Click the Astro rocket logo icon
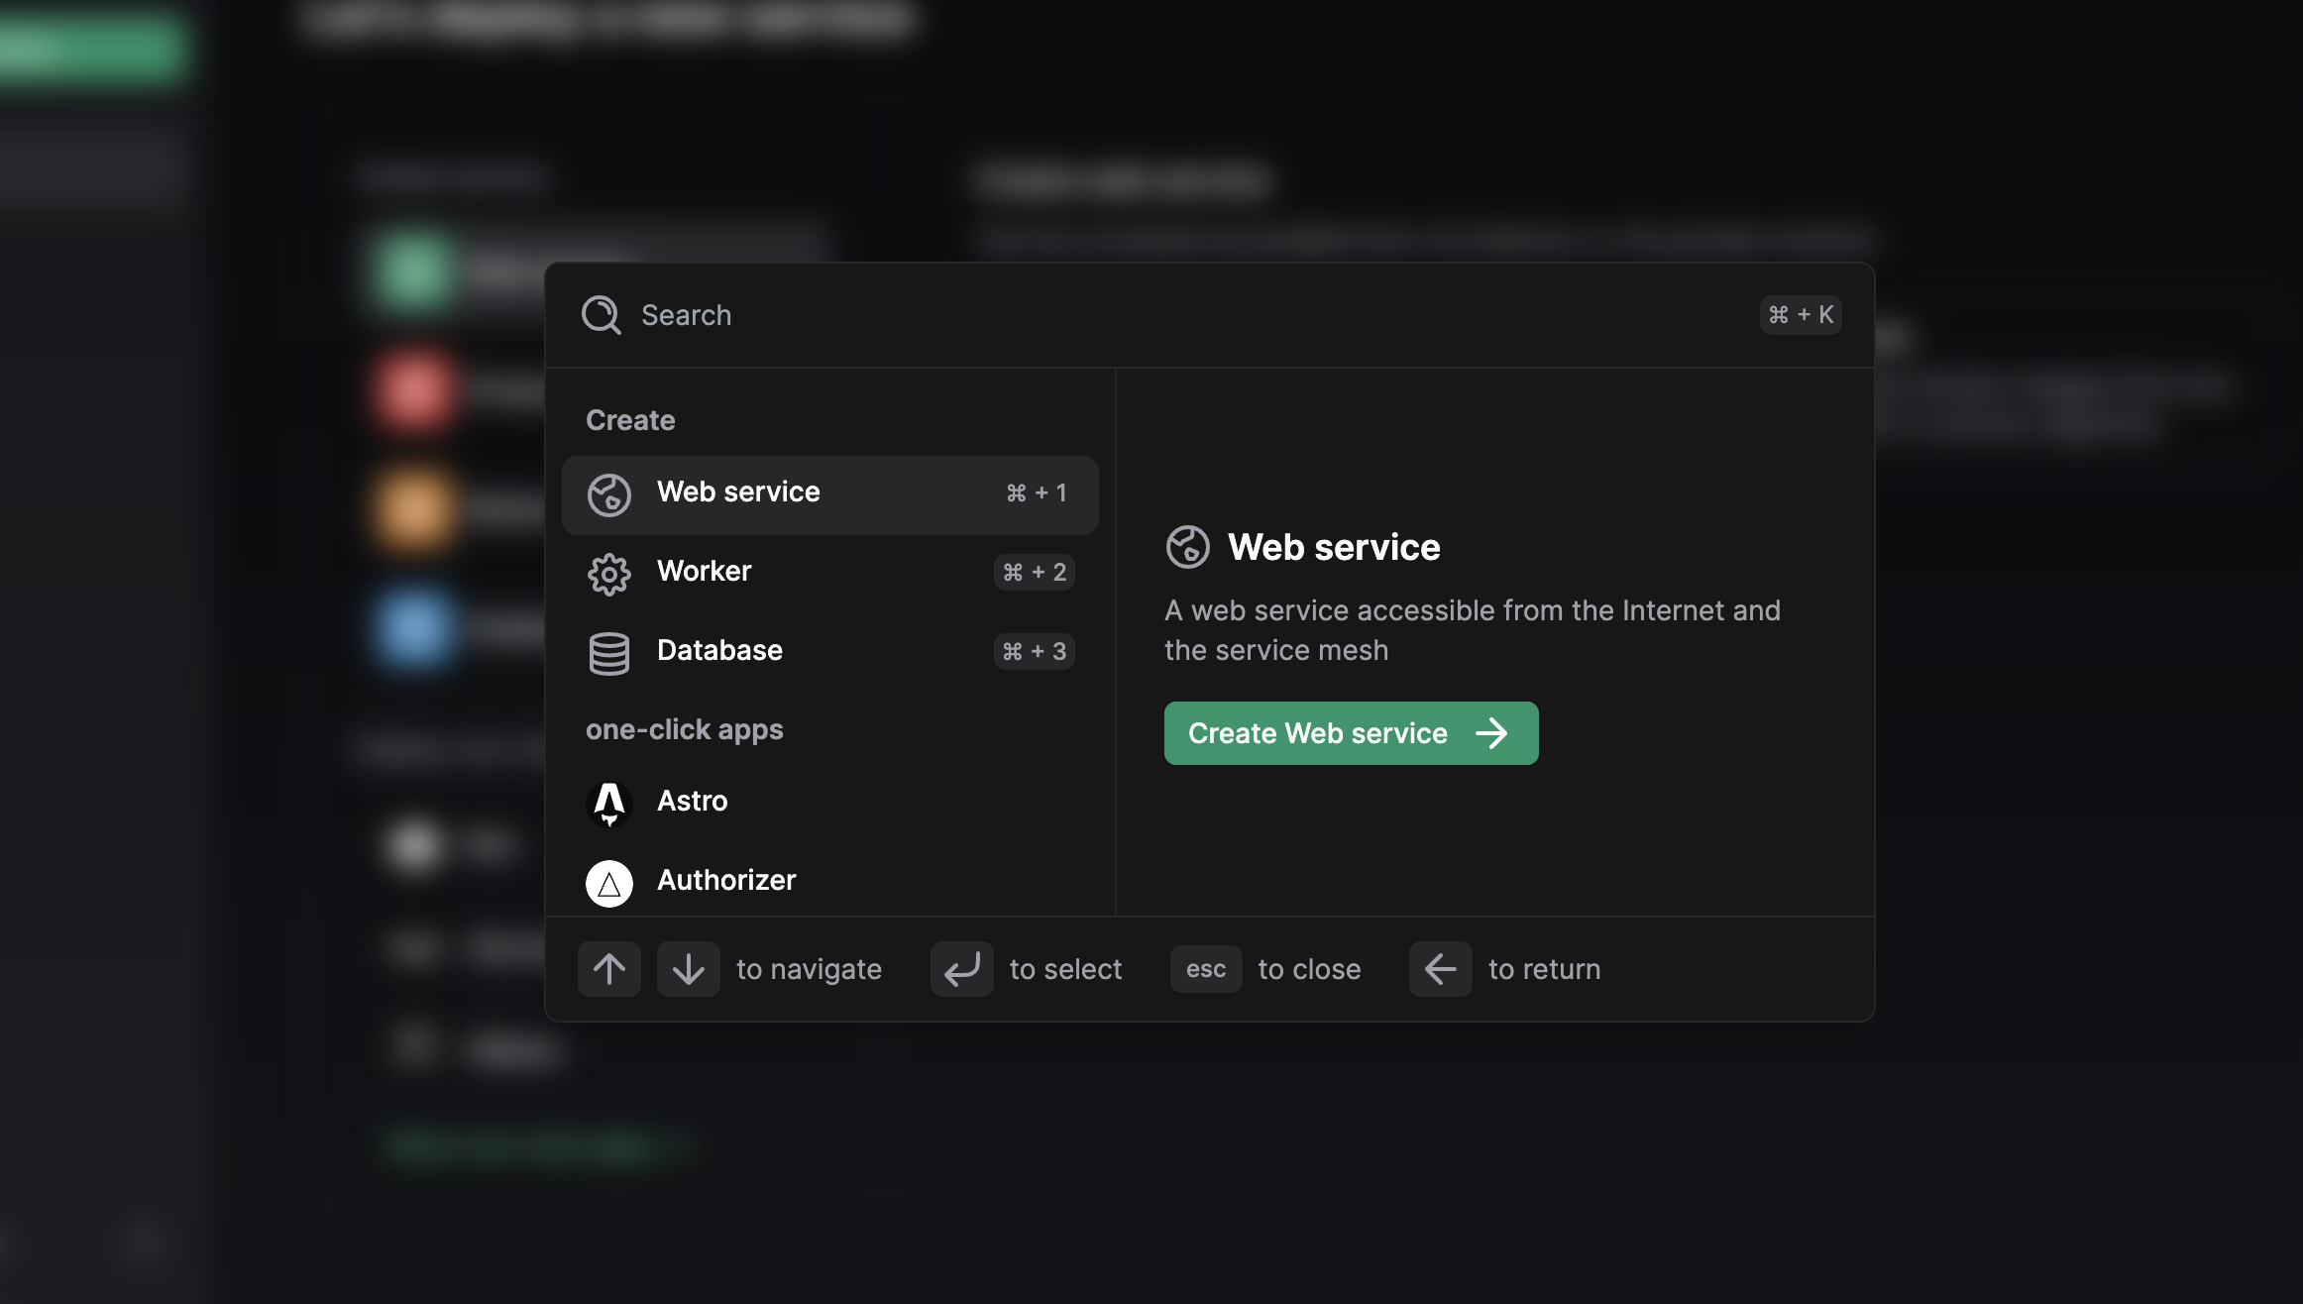The width and height of the screenshot is (2303, 1304). (x=609, y=804)
